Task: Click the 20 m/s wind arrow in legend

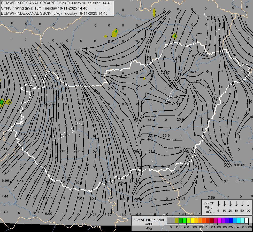Action: pyautogui.click(x=230, y=204)
